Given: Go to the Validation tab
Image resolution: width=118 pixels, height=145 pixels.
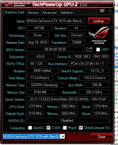Looking at the screenshot, I should click(67, 13).
